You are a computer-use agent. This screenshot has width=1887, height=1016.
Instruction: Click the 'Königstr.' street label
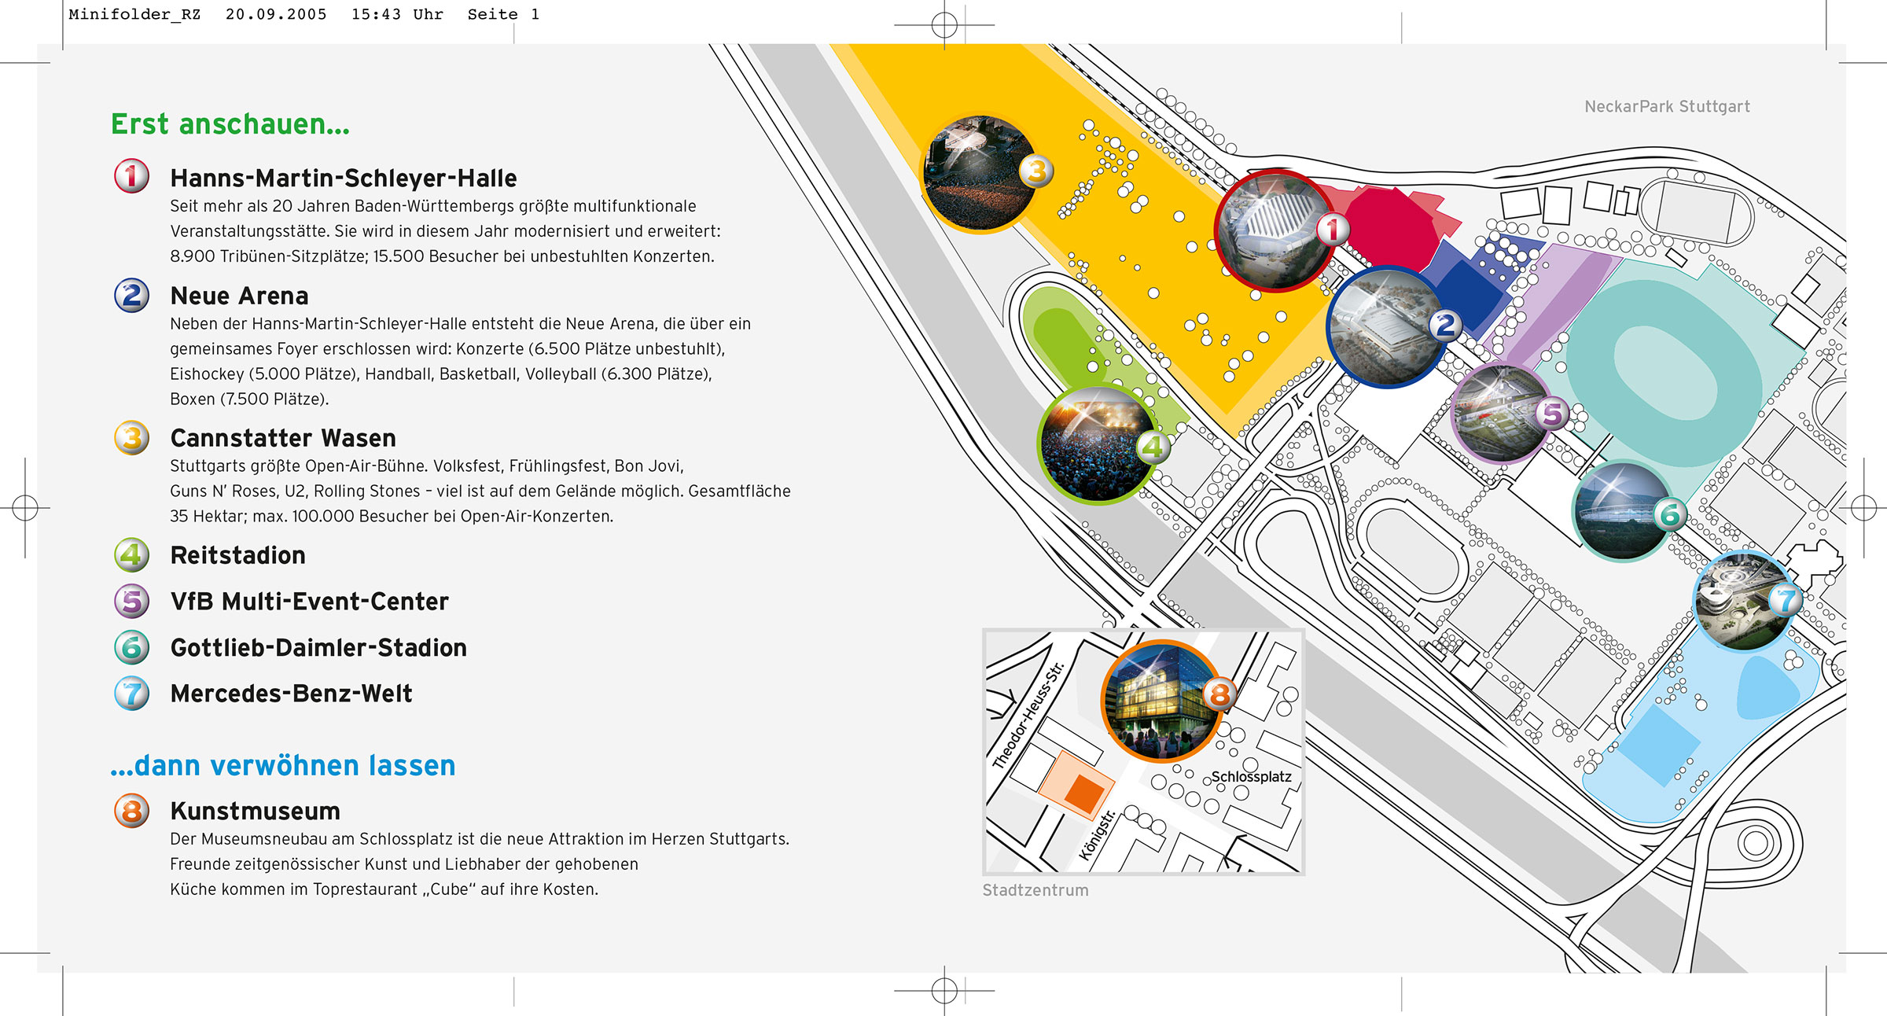pyautogui.click(x=1097, y=836)
